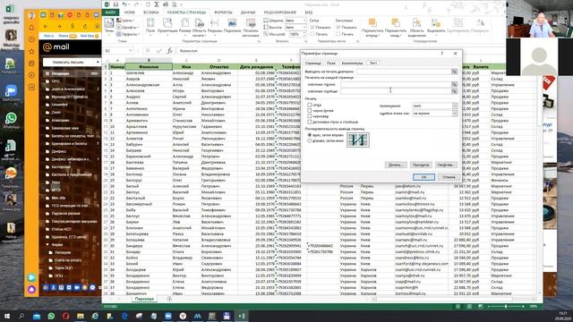Click the AutoSum sigma icon in quick access toolbar
Screen dimensions: 573x322
(x=157, y=4)
